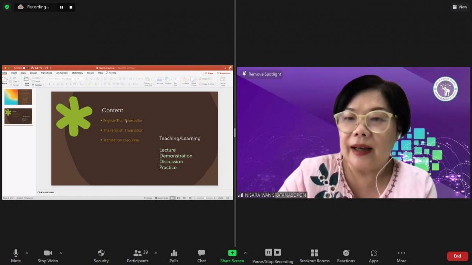Stop the video camera
The width and height of the screenshot is (472, 265).
click(48, 256)
